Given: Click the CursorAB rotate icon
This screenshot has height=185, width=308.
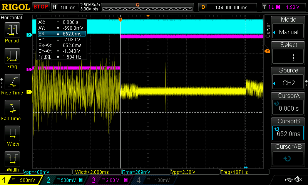Looking at the screenshot, I should pos(288,158).
